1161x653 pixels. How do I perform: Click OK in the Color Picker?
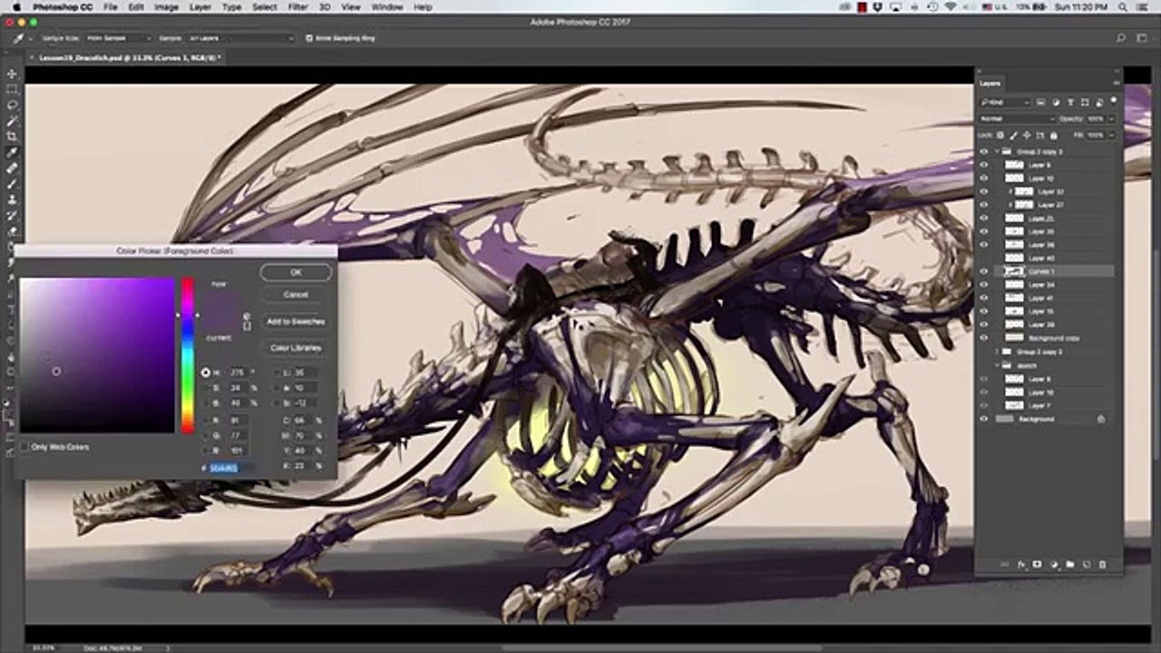[x=296, y=272]
